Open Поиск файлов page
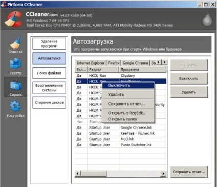The image size is (217, 187). 49,73
